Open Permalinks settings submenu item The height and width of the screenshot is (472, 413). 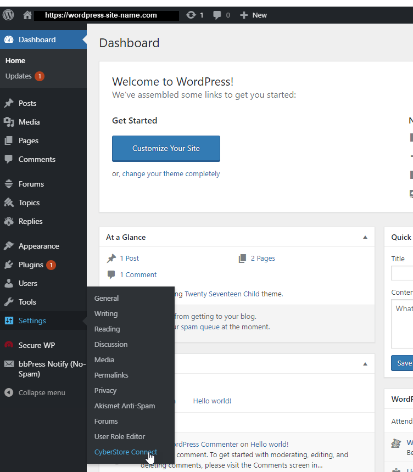[x=111, y=375]
